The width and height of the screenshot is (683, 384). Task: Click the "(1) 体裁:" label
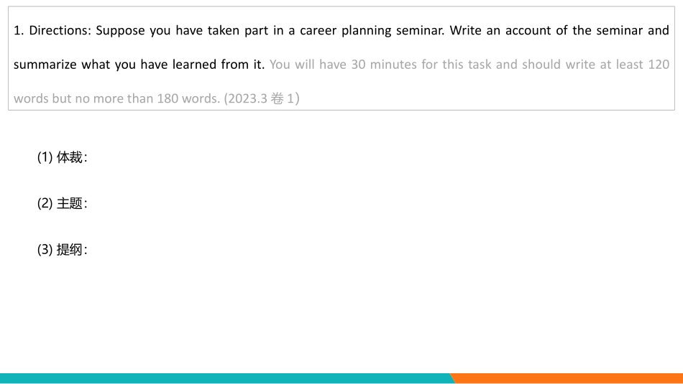tap(62, 158)
